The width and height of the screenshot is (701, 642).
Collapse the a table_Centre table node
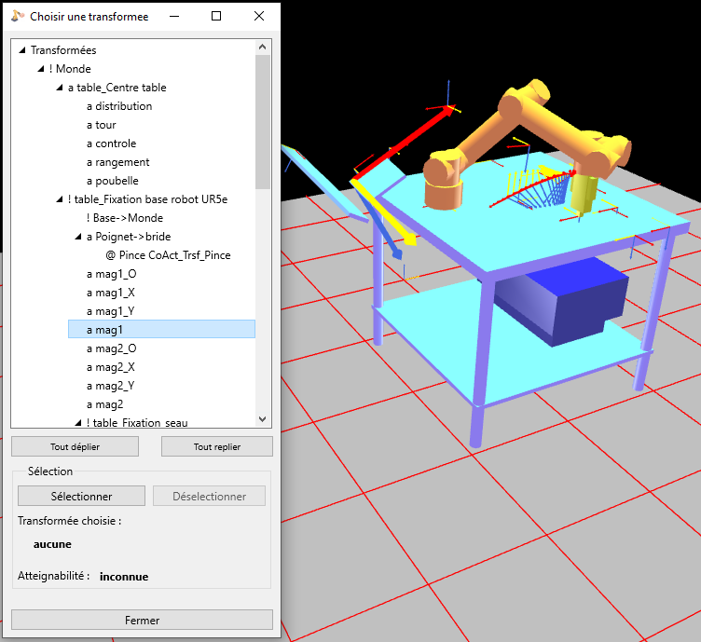[59, 88]
